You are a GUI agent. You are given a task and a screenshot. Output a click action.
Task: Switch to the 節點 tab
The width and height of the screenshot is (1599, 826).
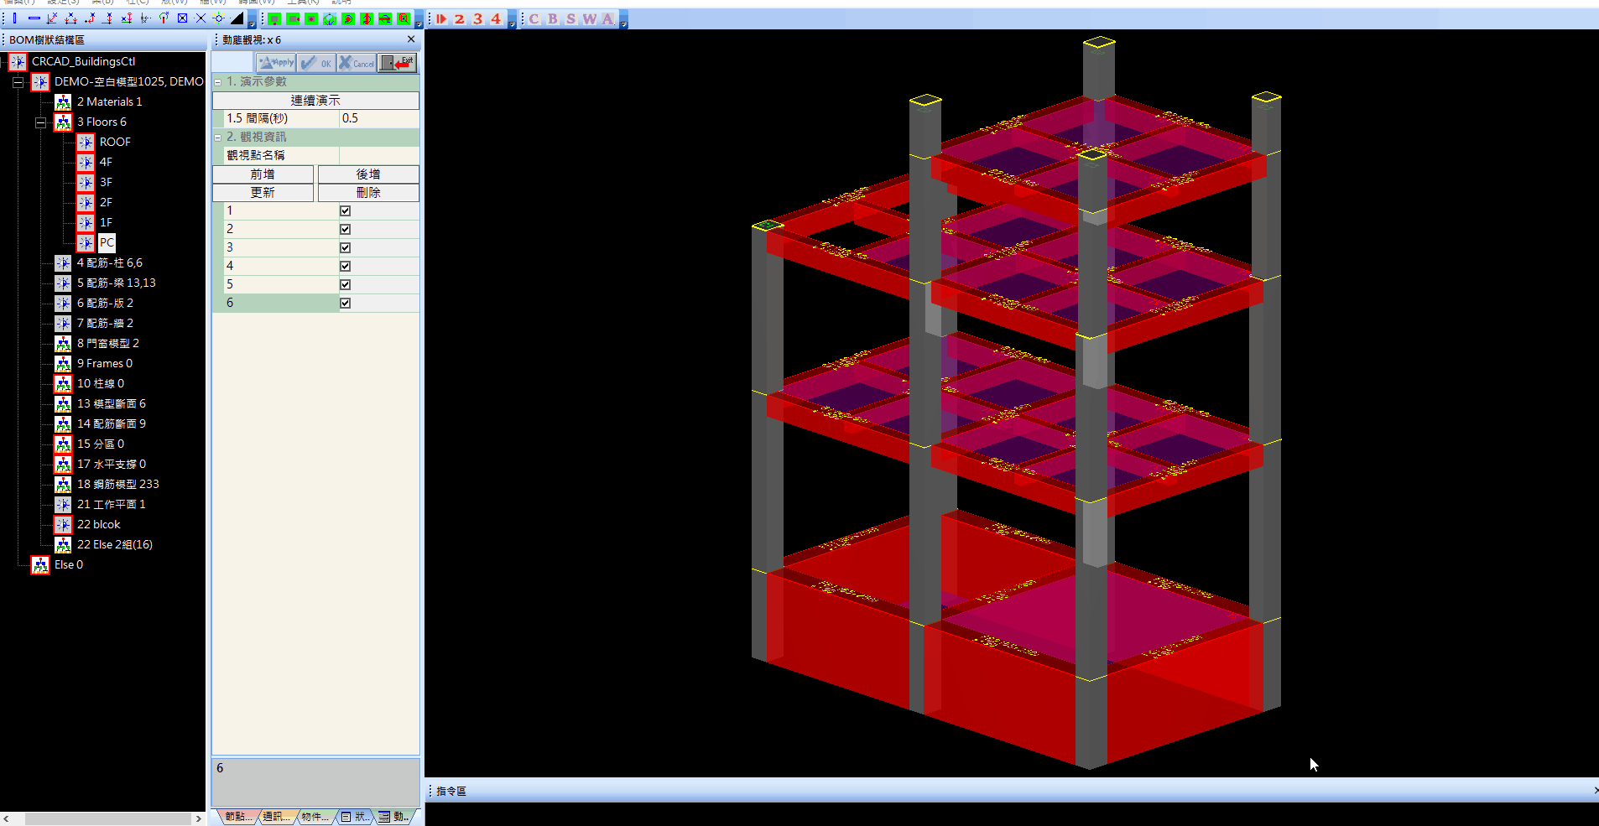[x=237, y=816]
